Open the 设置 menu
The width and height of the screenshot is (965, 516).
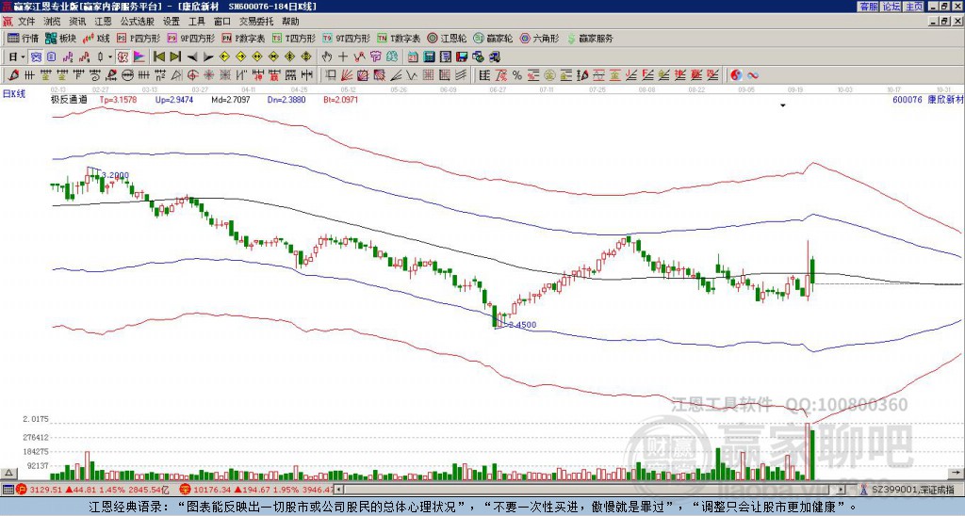point(172,22)
